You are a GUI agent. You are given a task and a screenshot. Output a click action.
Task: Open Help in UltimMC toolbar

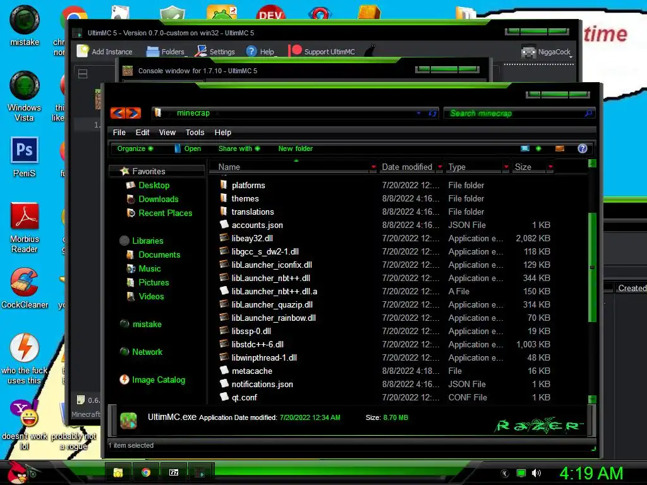[x=260, y=52]
